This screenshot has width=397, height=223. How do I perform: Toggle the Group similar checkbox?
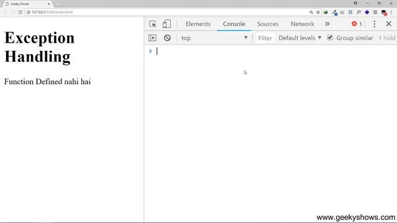[329, 38]
